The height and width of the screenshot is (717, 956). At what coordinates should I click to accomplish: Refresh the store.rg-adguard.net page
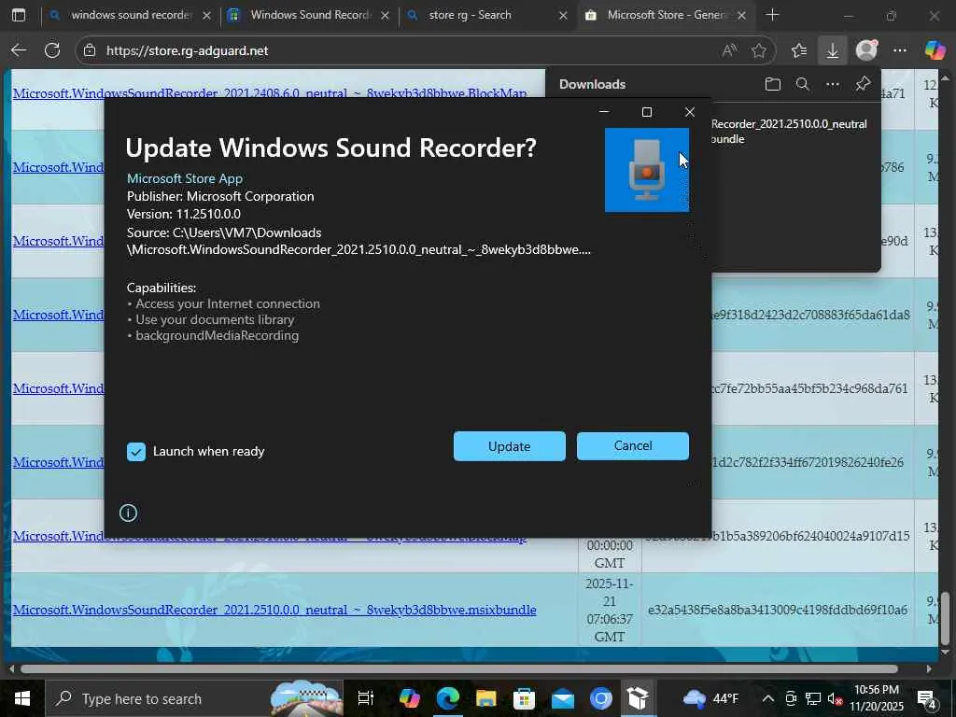(x=52, y=50)
